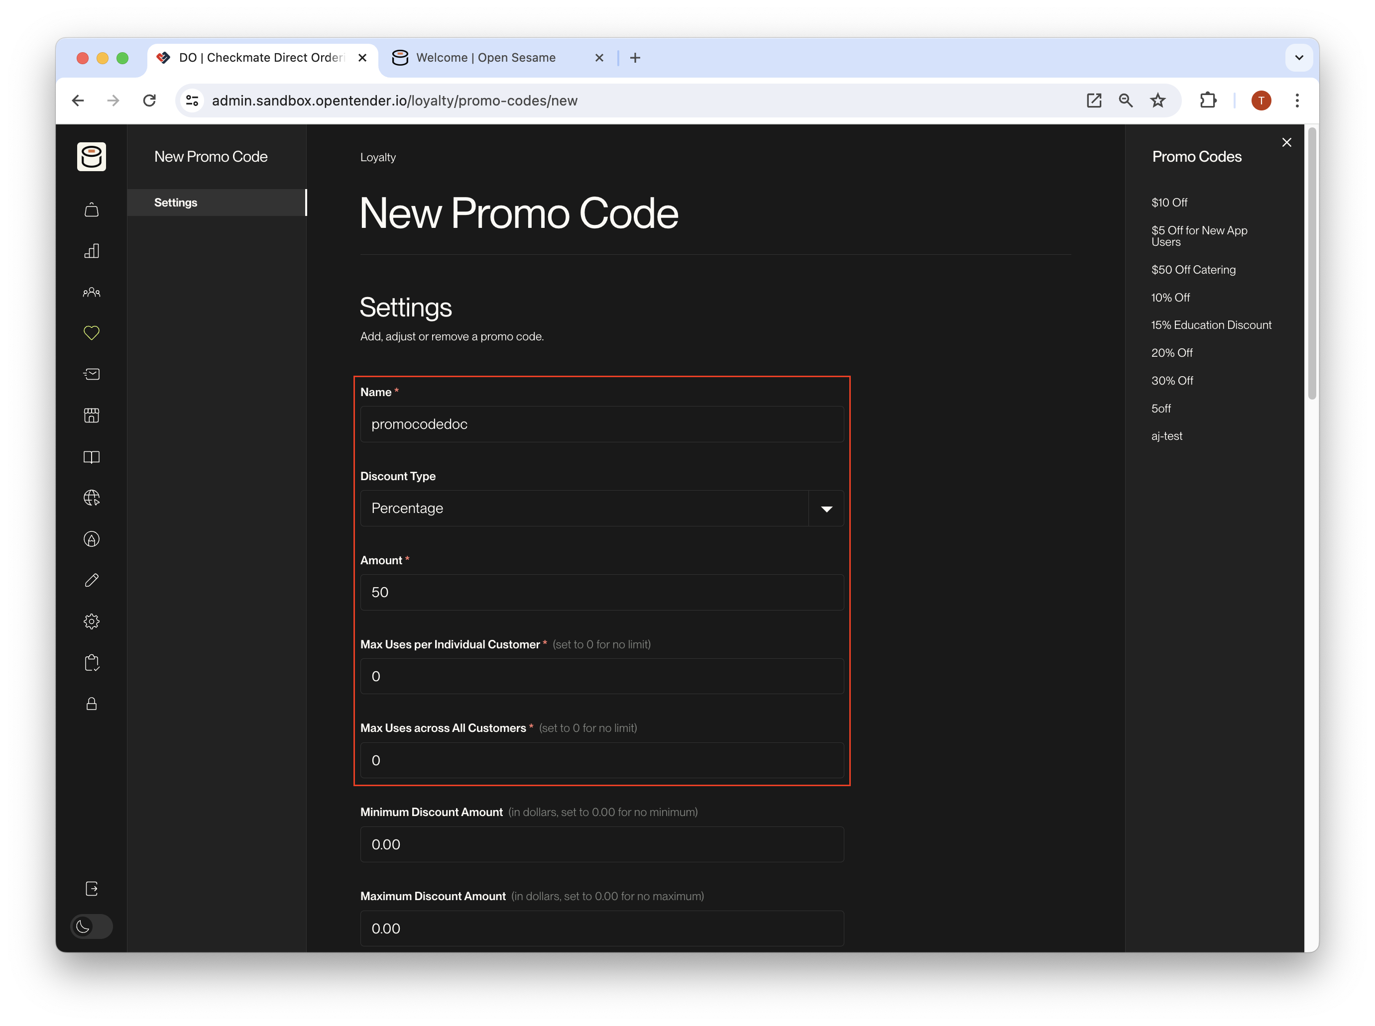
Task: Switch to the Welcome Open Sesame tab
Action: pyautogui.click(x=497, y=58)
